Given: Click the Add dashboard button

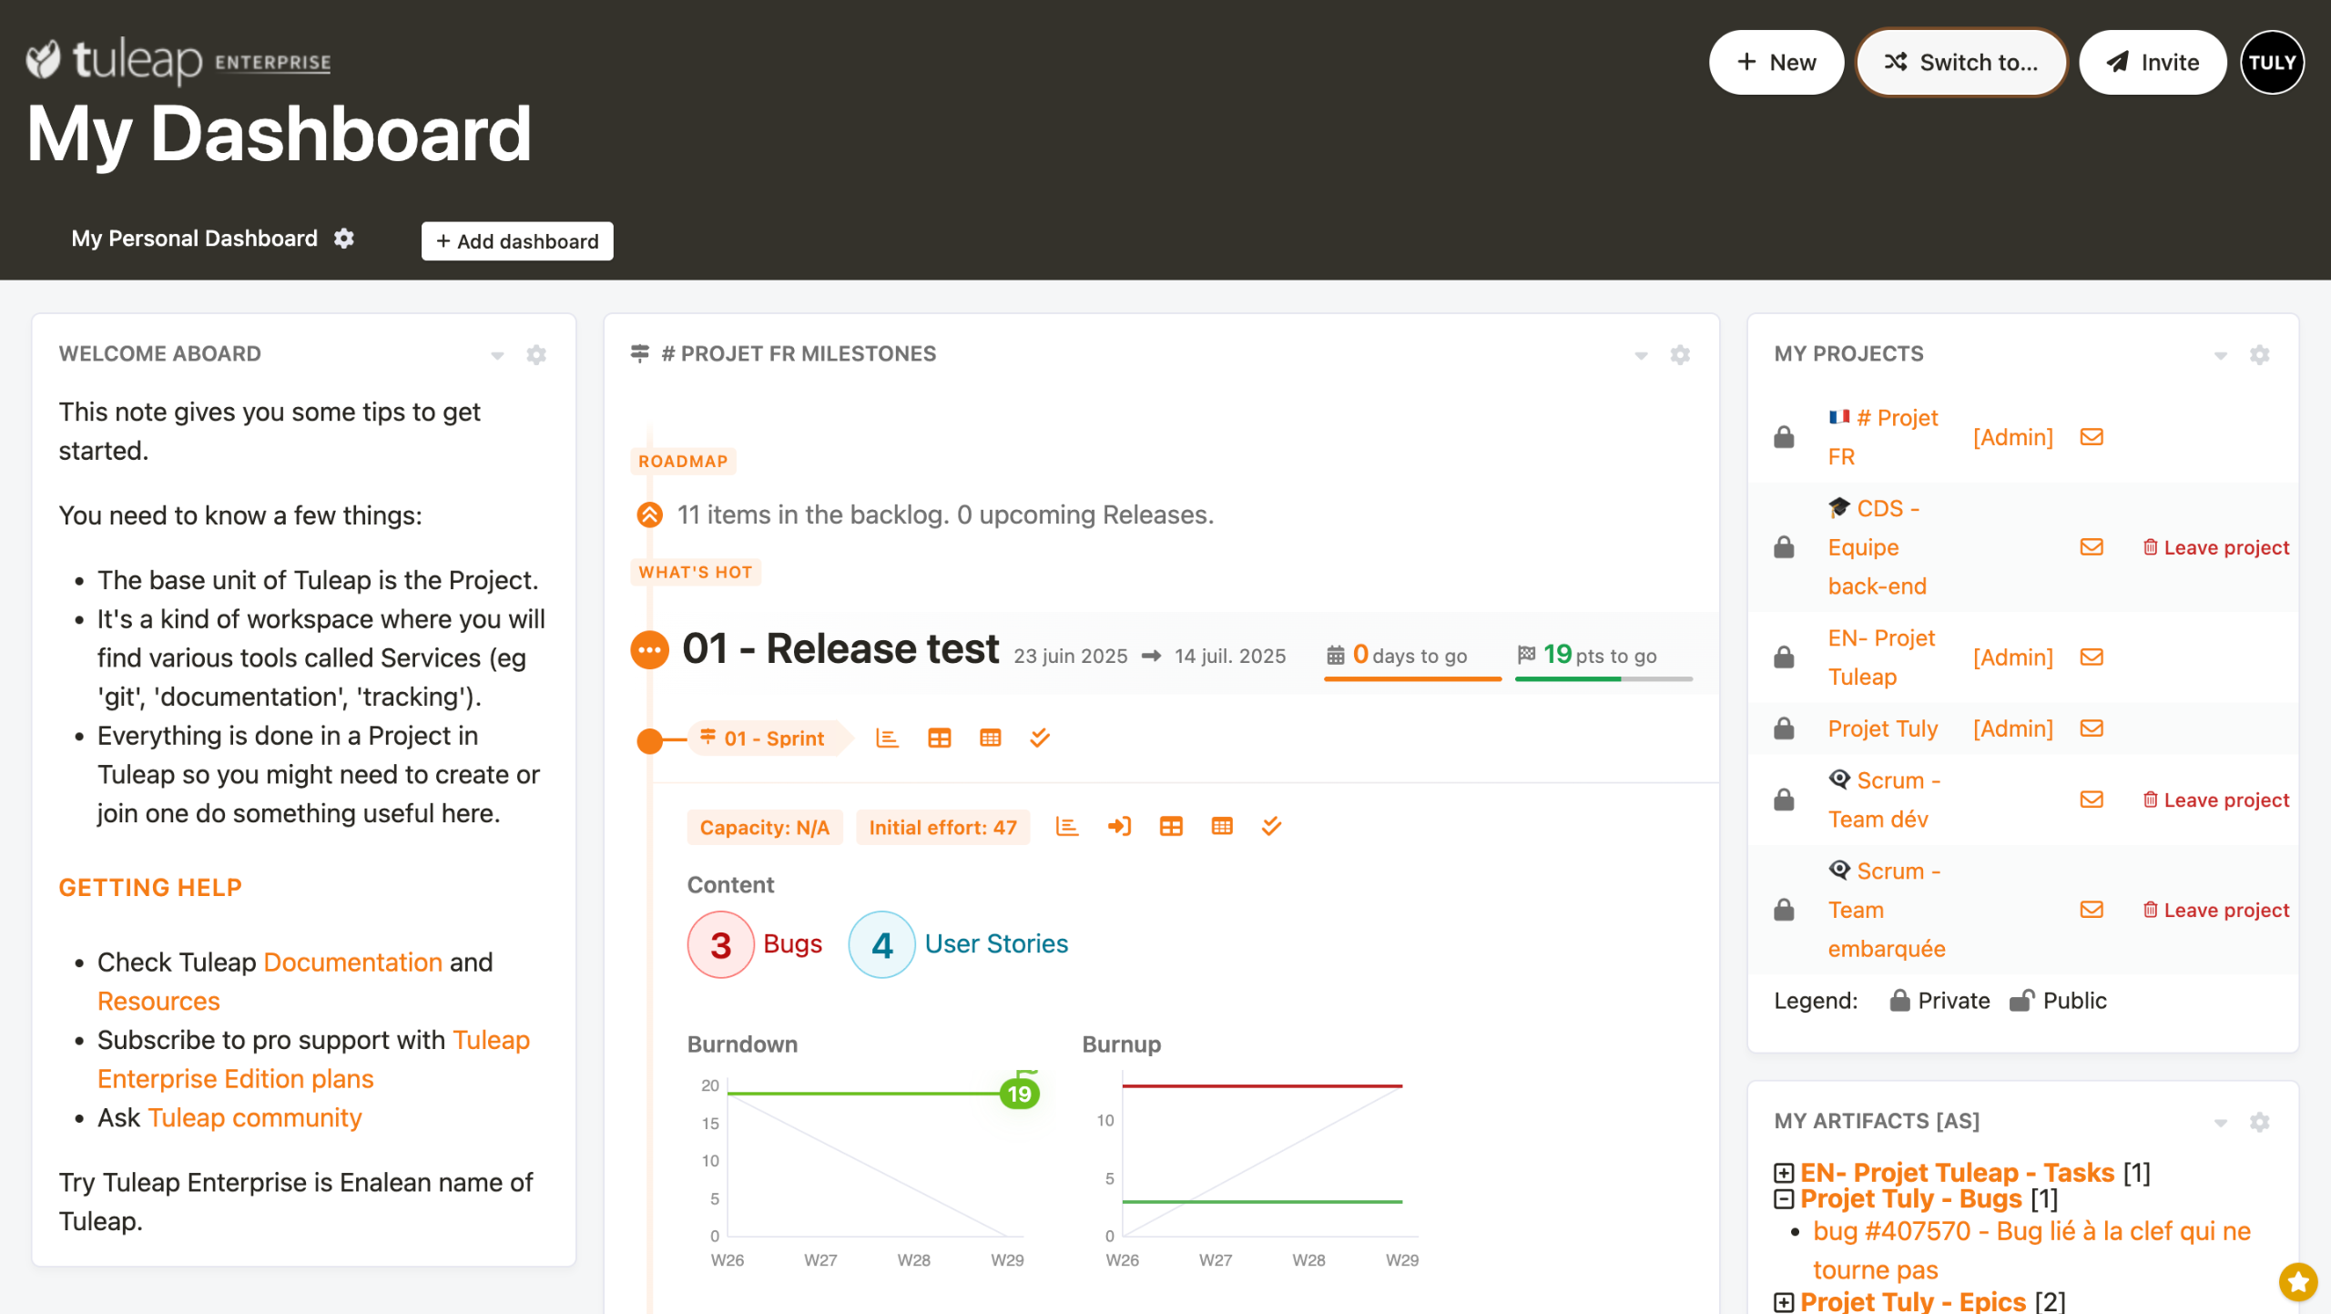Looking at the screenshot, I should point(517,241).
